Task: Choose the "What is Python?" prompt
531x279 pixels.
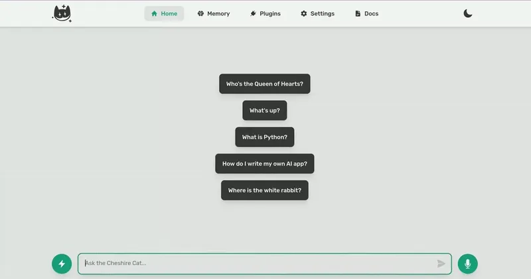Action: pyautogui.click(x=264, y=137)
